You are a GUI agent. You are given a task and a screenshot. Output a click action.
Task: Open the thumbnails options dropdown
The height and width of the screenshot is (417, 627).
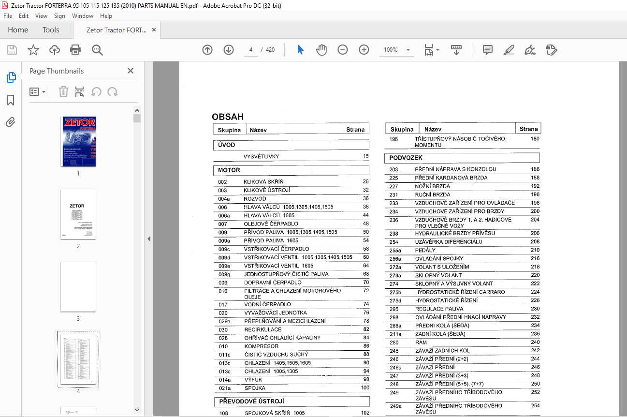(37, 91)
